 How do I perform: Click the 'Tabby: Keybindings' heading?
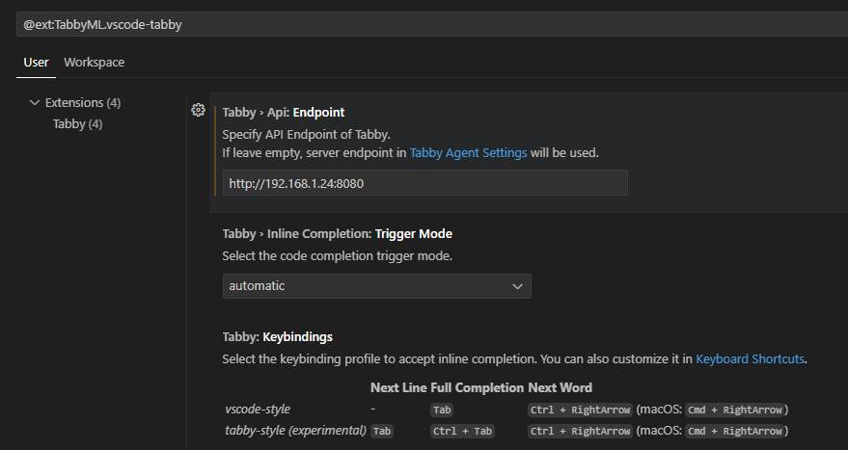click(x=278, y=337)
